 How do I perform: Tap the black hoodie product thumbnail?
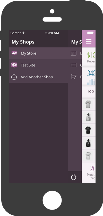pyautogui.click(x=88, y=143)
